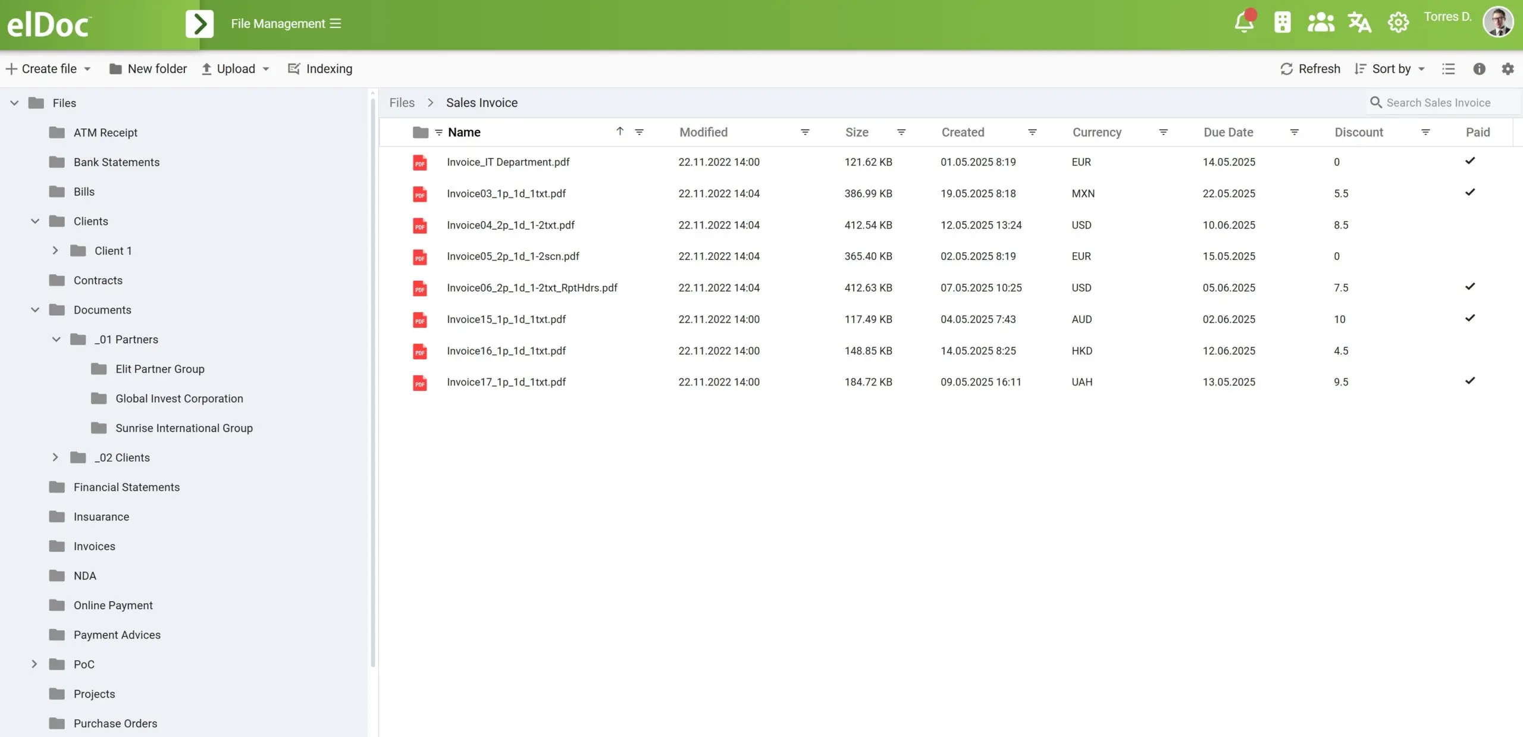Click the green arrow sidebar toggle icon
Image resolution: width=1523 pixels, height=737 pixels.
tap(199, 24)
